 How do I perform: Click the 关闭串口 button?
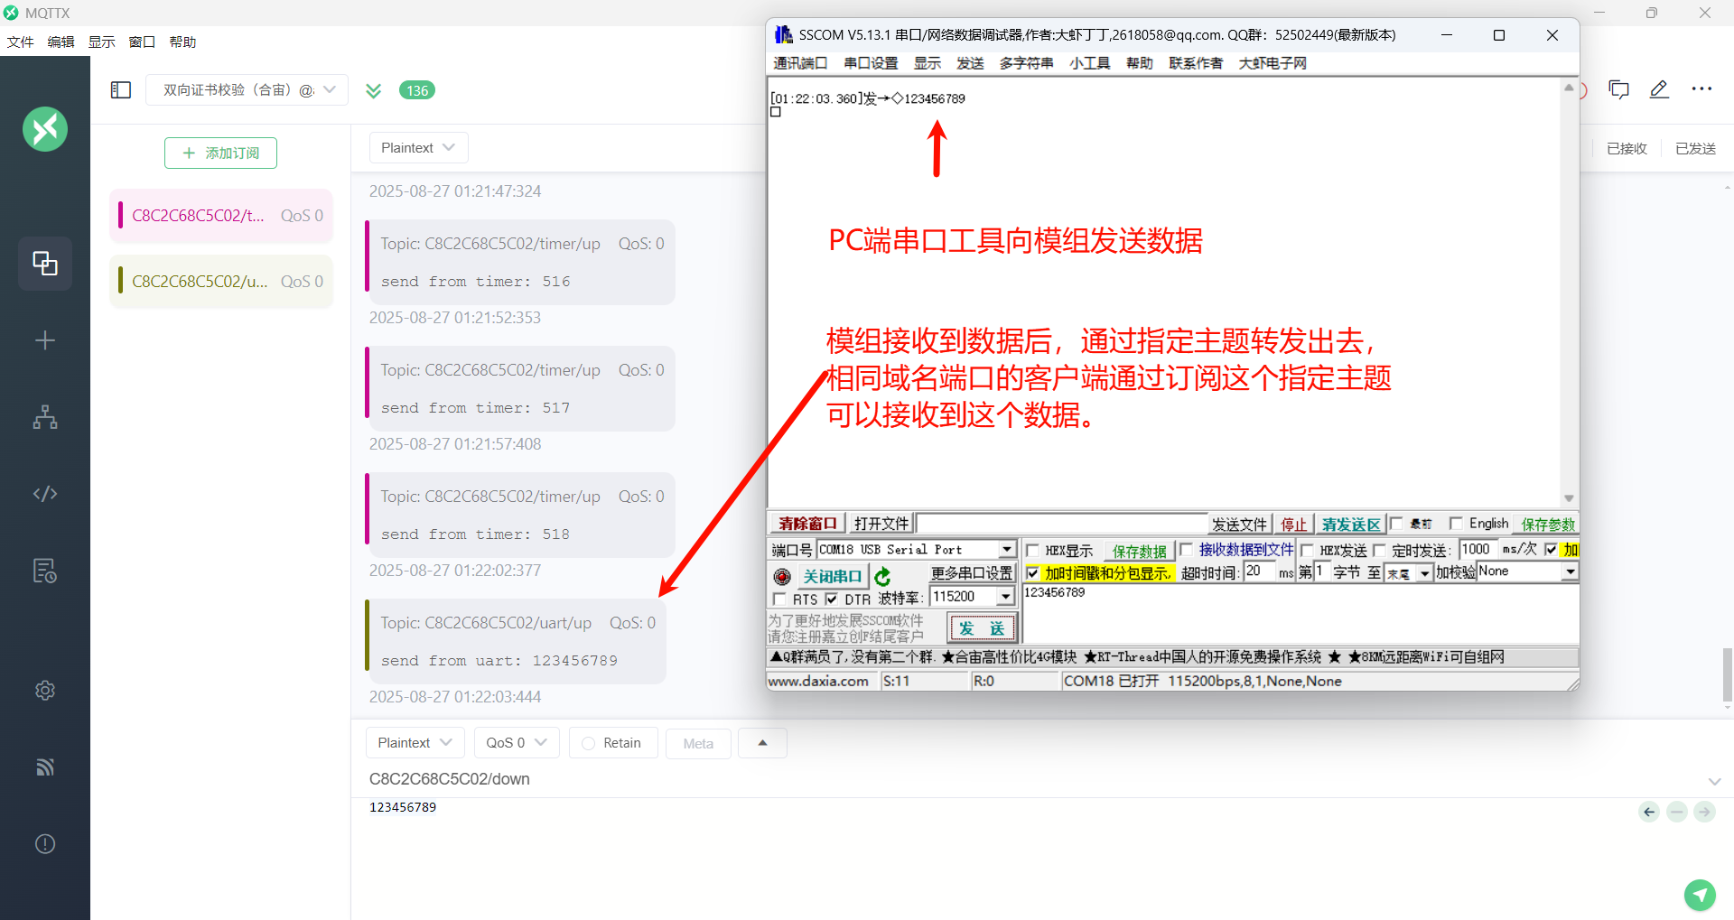coord(832,576)
